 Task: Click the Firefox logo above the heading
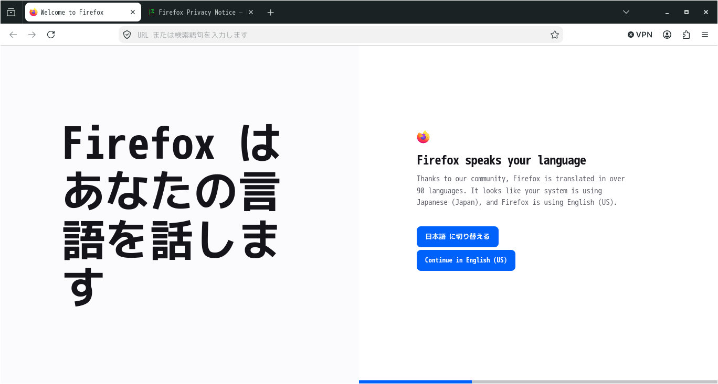point(423,137)
